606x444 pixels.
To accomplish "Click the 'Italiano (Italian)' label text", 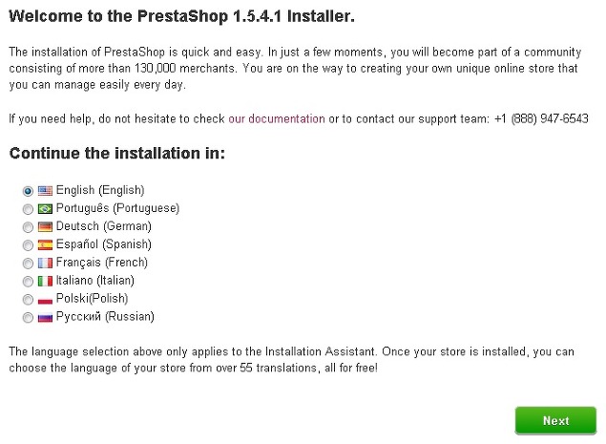I will [x=95, y=280].
